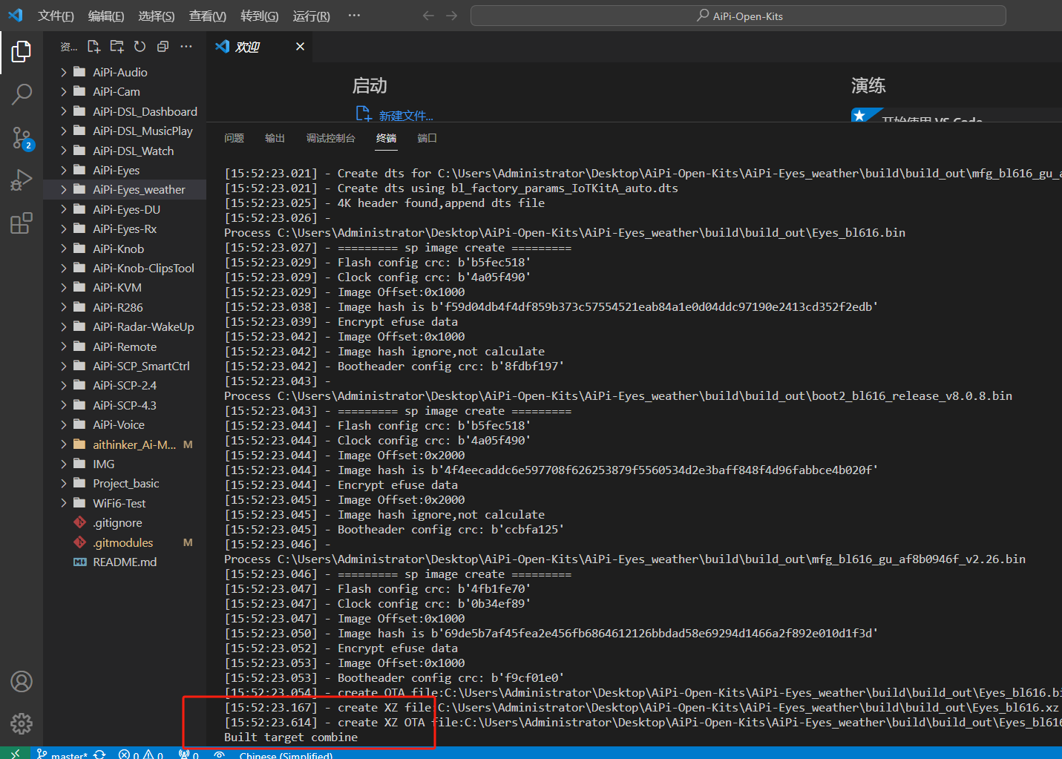
Task: Open explorer header more actions ellipsis
Action: pos(186,47)
